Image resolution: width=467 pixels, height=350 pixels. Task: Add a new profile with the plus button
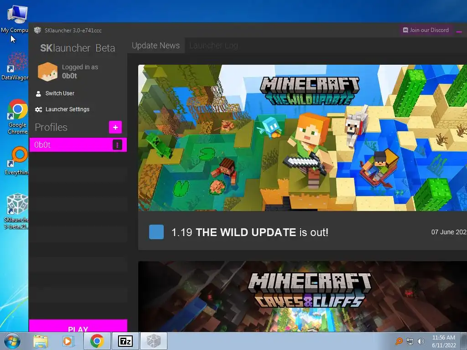(115, 128)
